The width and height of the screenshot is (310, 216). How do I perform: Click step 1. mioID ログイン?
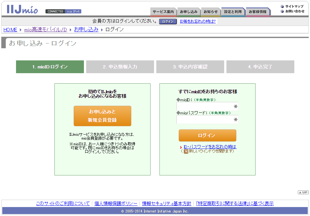tap(50, 67)
